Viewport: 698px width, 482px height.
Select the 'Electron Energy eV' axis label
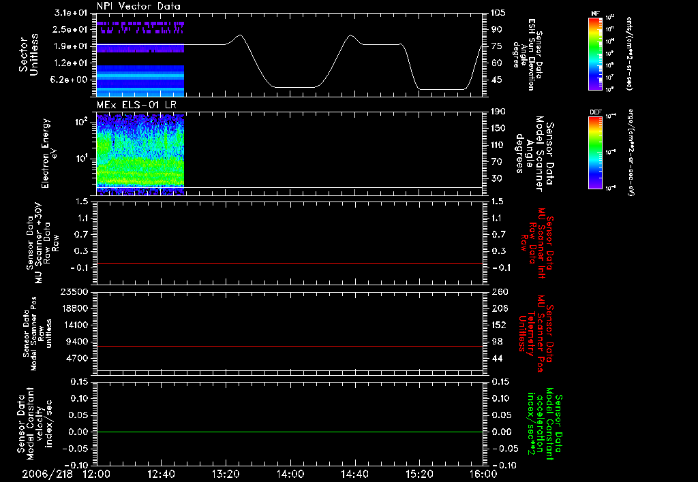(49, 153)
